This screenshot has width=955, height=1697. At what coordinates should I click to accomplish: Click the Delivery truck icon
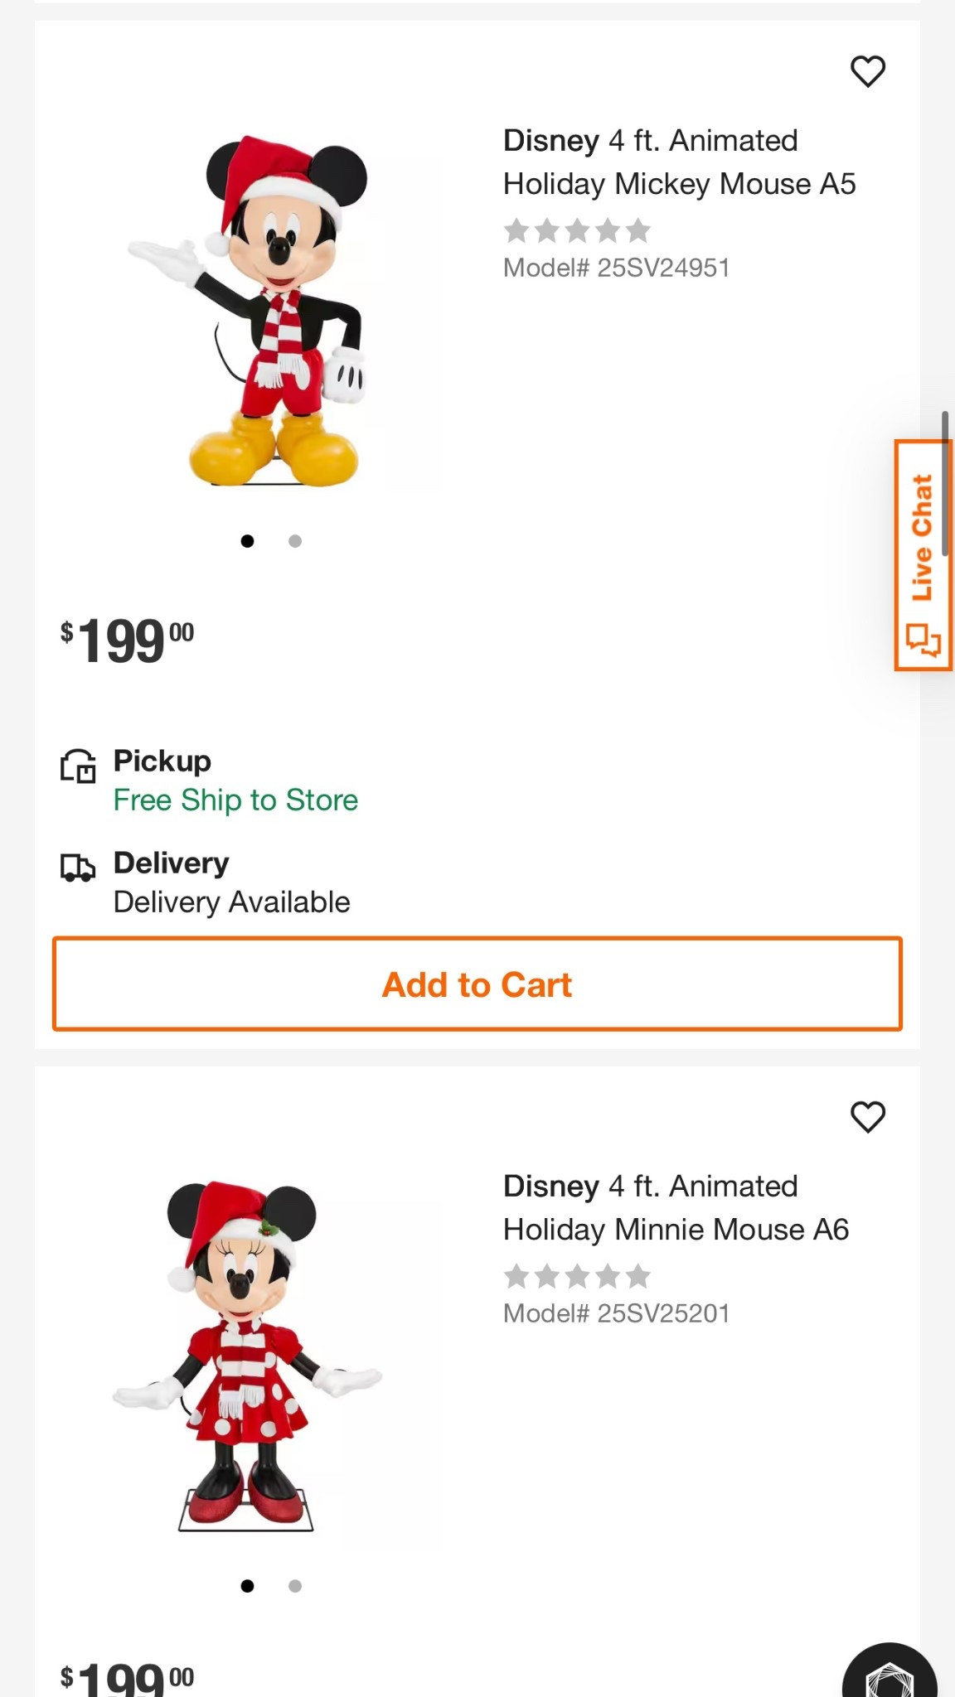point(78,868)
